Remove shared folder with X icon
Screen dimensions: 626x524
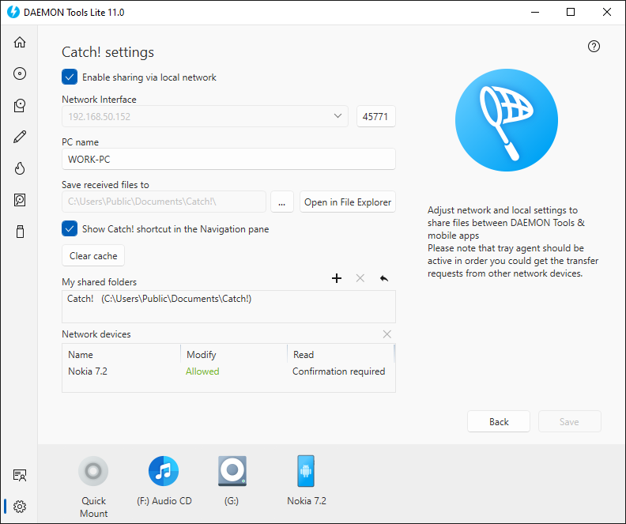pos(360,278)
